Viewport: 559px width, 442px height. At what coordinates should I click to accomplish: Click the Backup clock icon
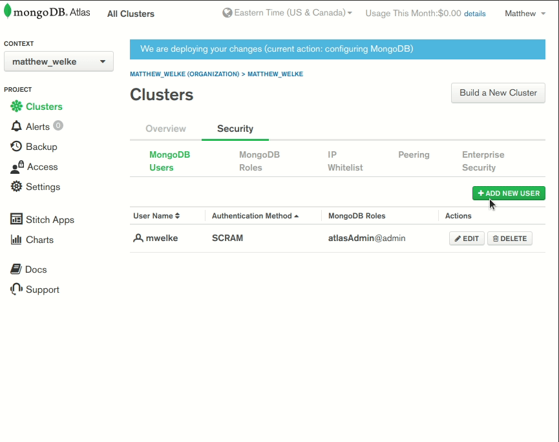point(16,146)
